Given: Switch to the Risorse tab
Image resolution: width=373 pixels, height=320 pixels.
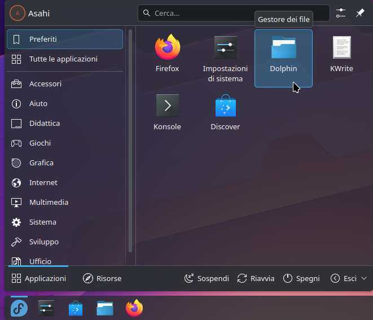Looking at the screenshot, I should (x=102, y=278).
